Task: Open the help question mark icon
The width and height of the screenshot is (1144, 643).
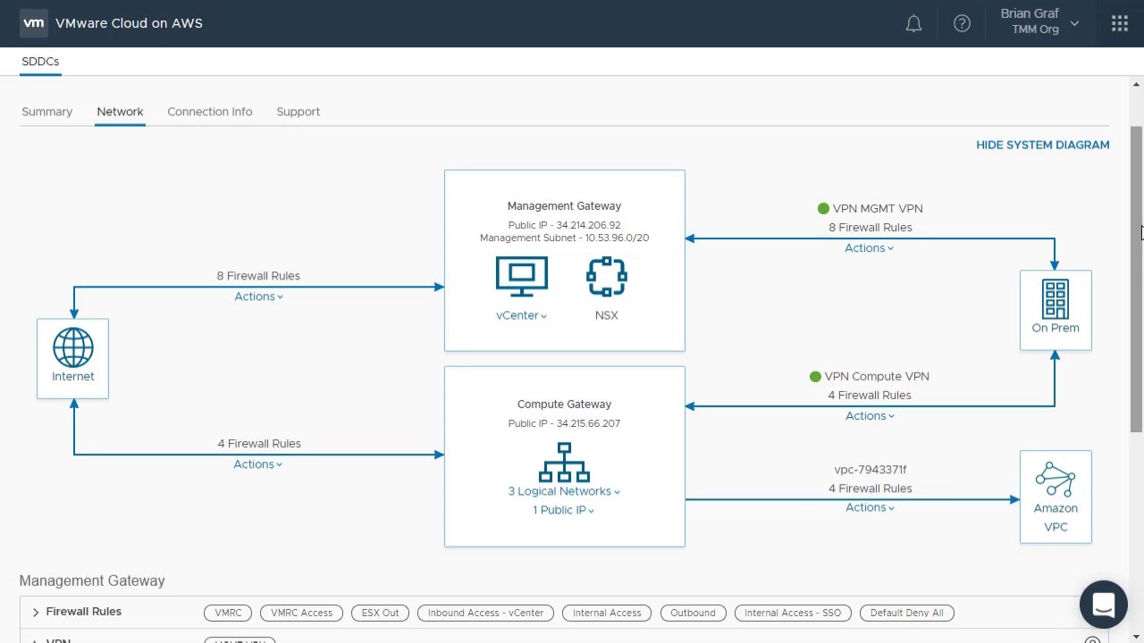Action: (962, 24)
